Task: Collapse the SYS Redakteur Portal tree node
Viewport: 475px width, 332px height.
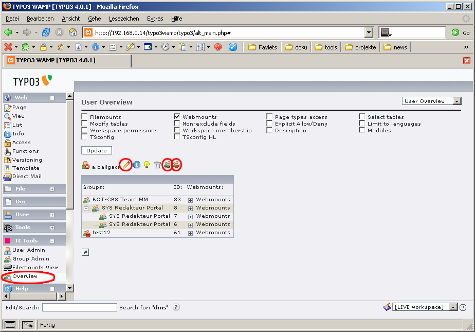Action: click(x=86, y=208)
